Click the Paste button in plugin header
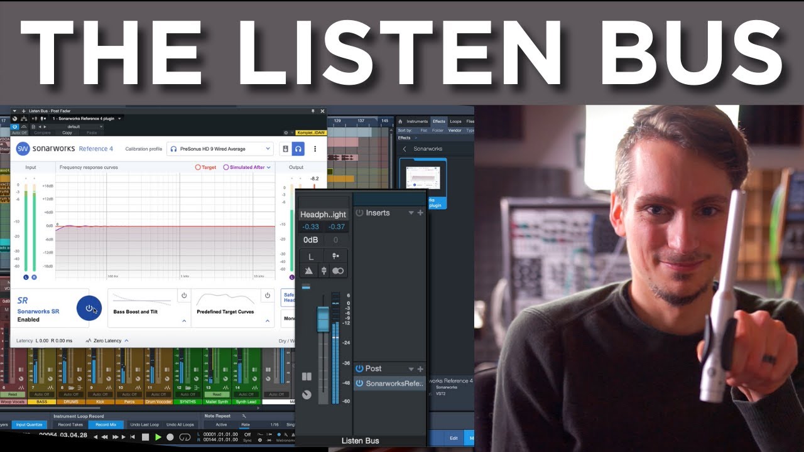 (x=92, y=132)
